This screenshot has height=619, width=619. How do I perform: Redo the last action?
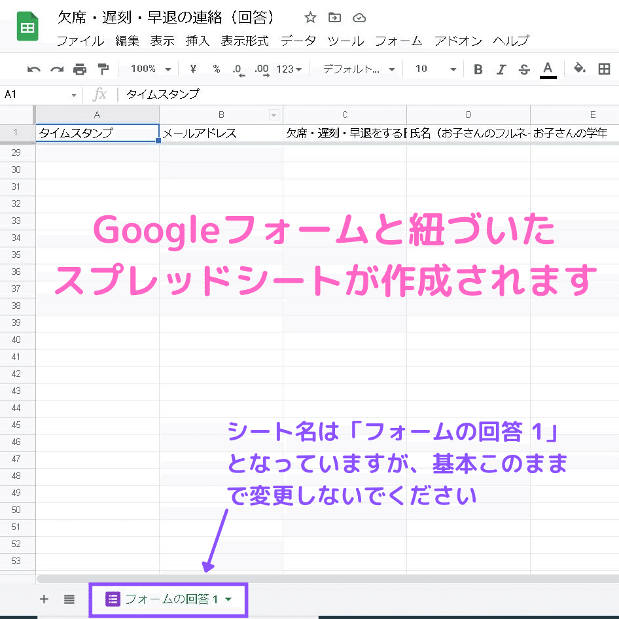point(57,69)
